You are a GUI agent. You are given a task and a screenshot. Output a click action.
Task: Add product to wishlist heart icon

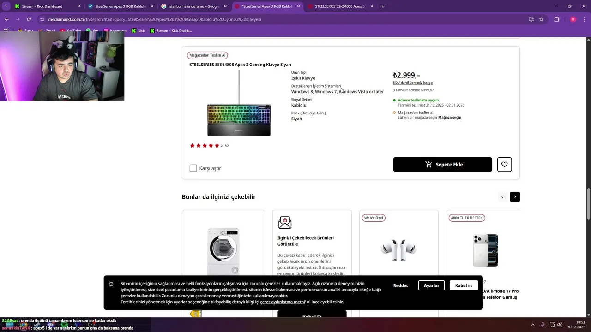click(x=504, y=165)
